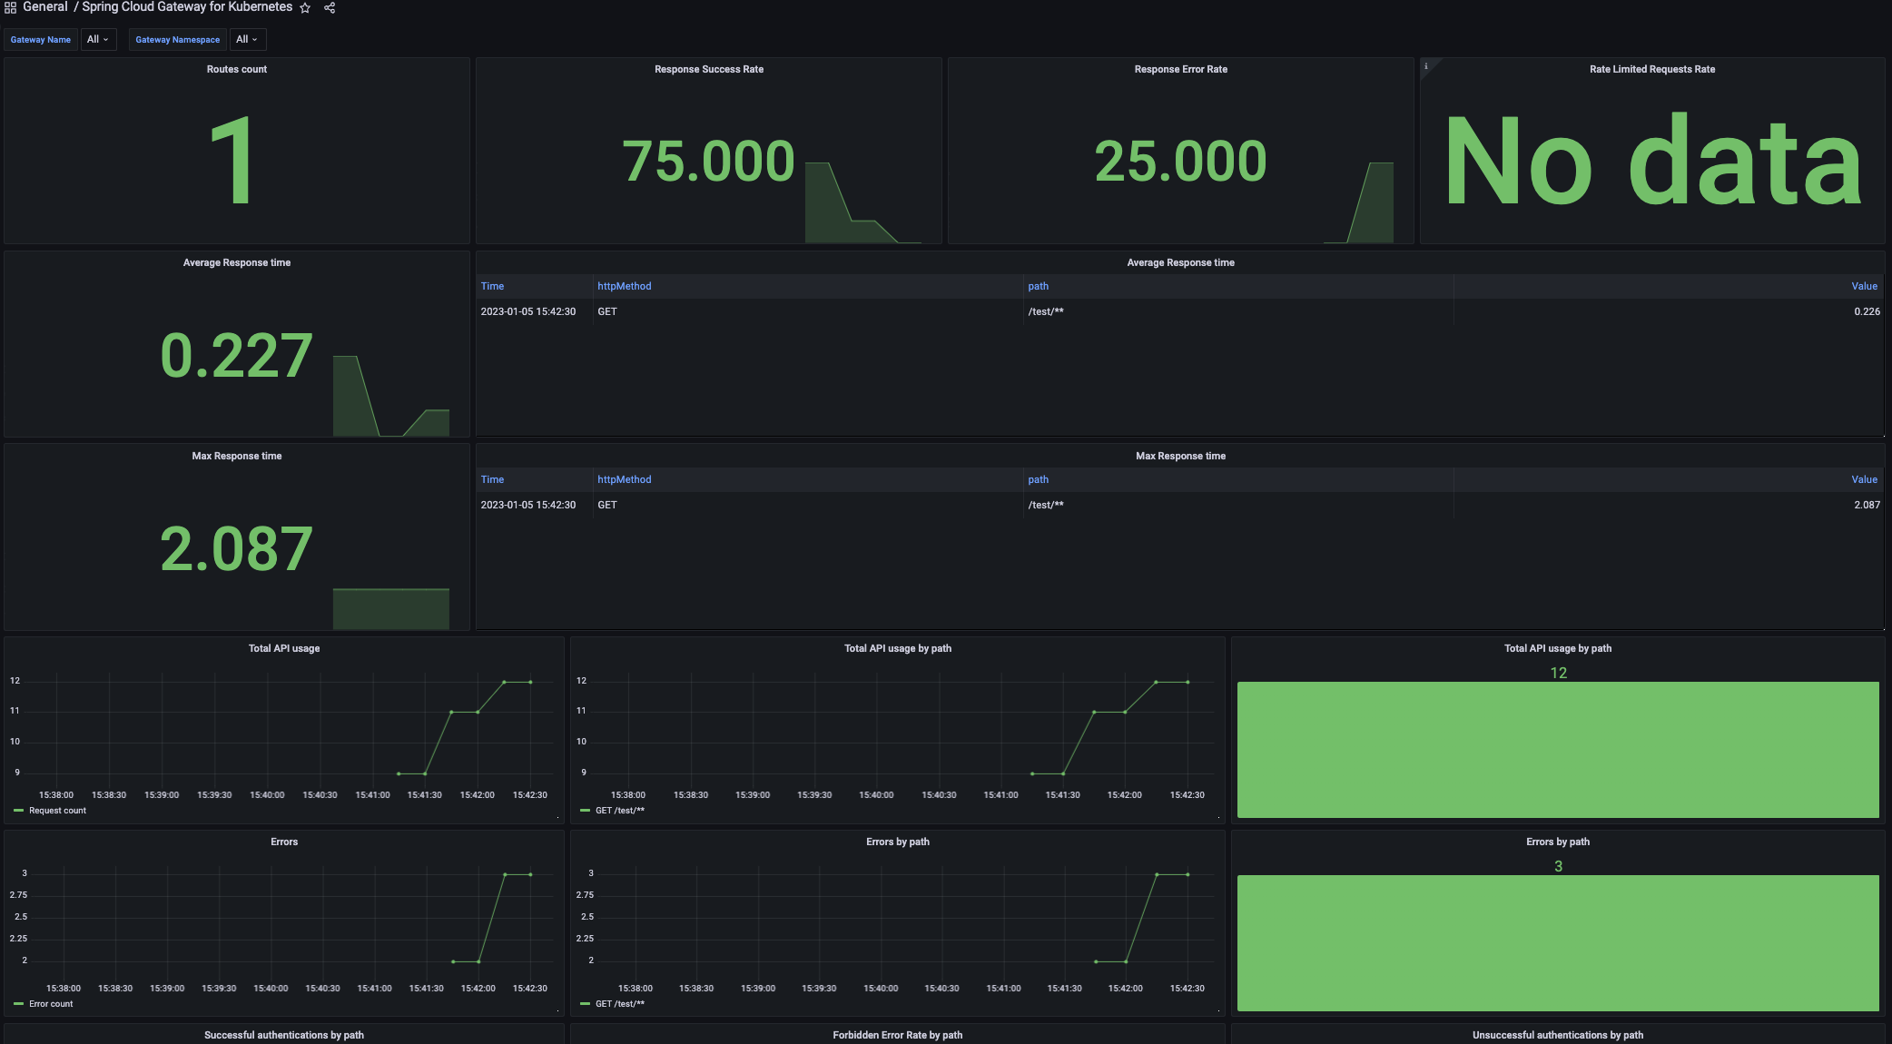
Task: Click Gateway Namespace variable label
Action: point(178,39)
